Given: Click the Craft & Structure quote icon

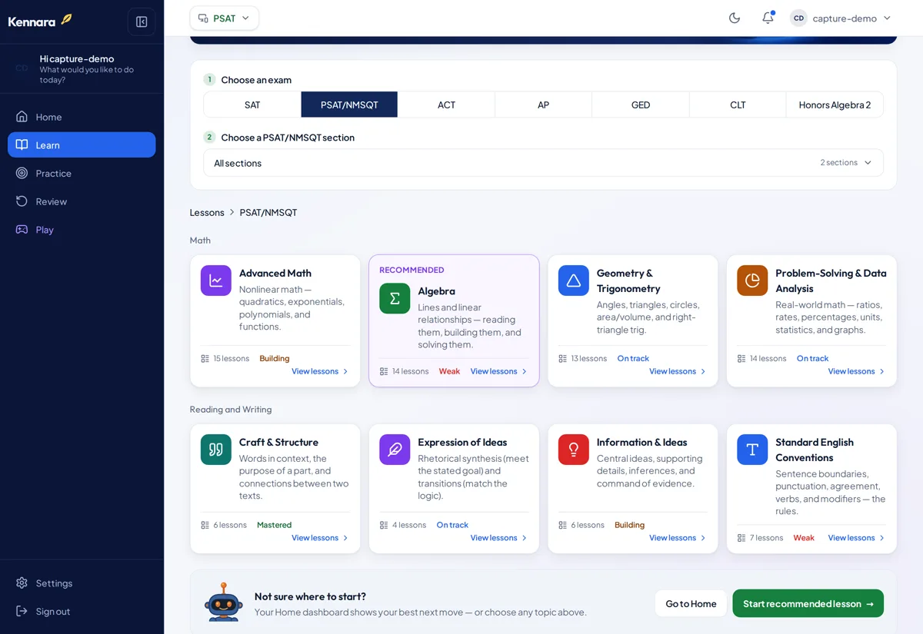Looking at the screenshot, I should (216, 450).
